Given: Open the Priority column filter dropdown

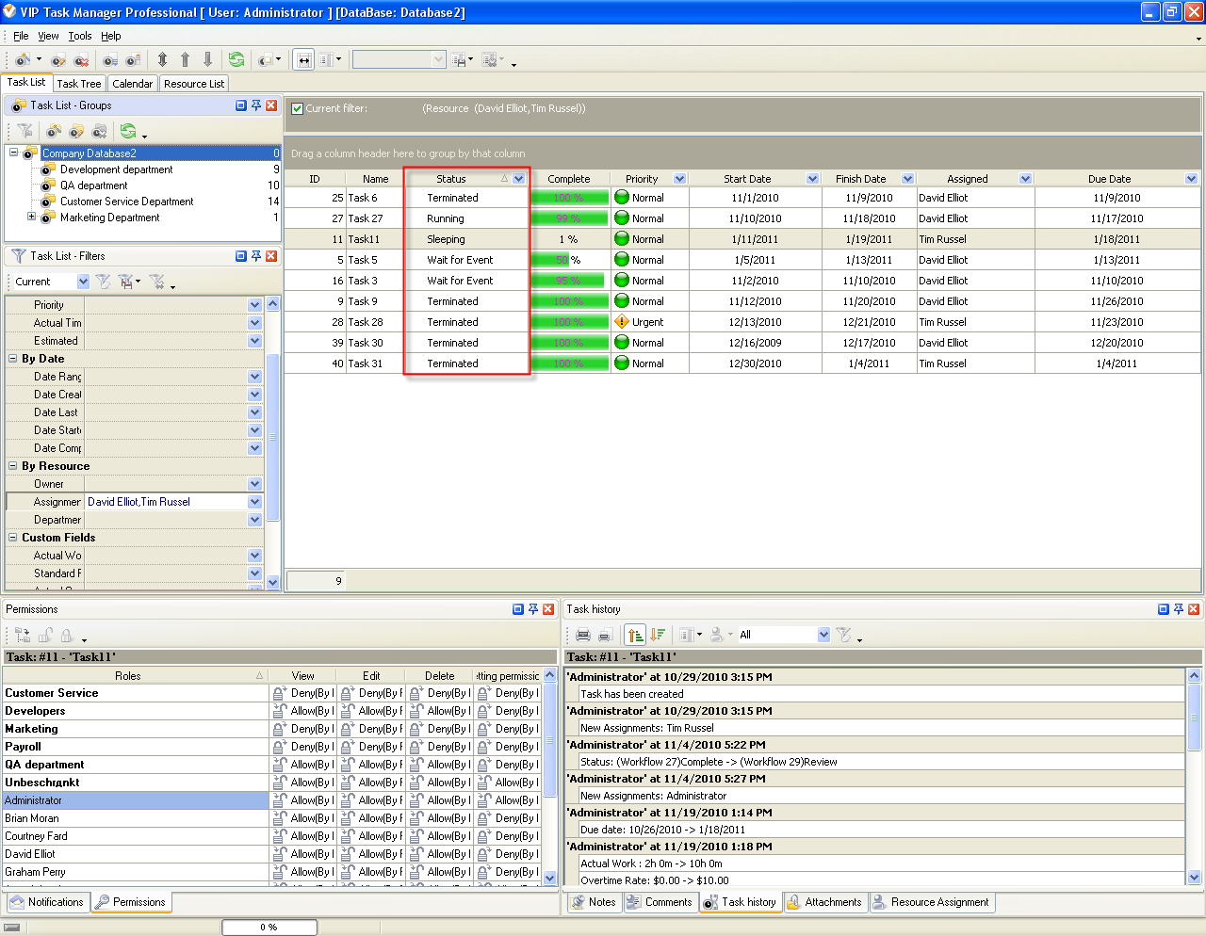Looking at the screenshot, I should 679,179.
